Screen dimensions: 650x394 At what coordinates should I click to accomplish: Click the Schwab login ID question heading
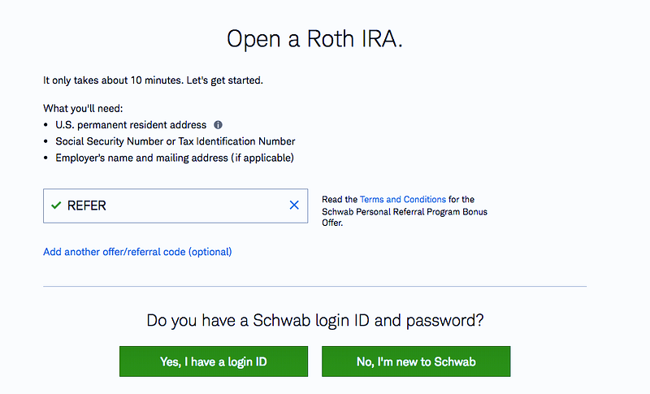pyautogui.click(x=315, y=320)
